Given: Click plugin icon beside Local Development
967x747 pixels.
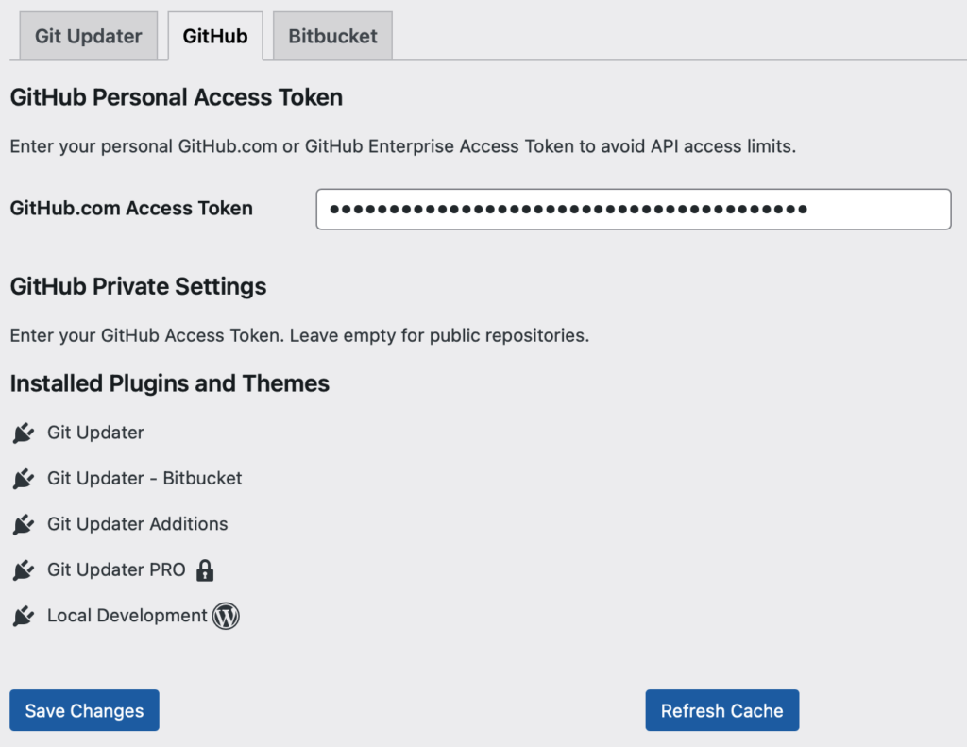Looking at the screenshot, I should (24, 616).
